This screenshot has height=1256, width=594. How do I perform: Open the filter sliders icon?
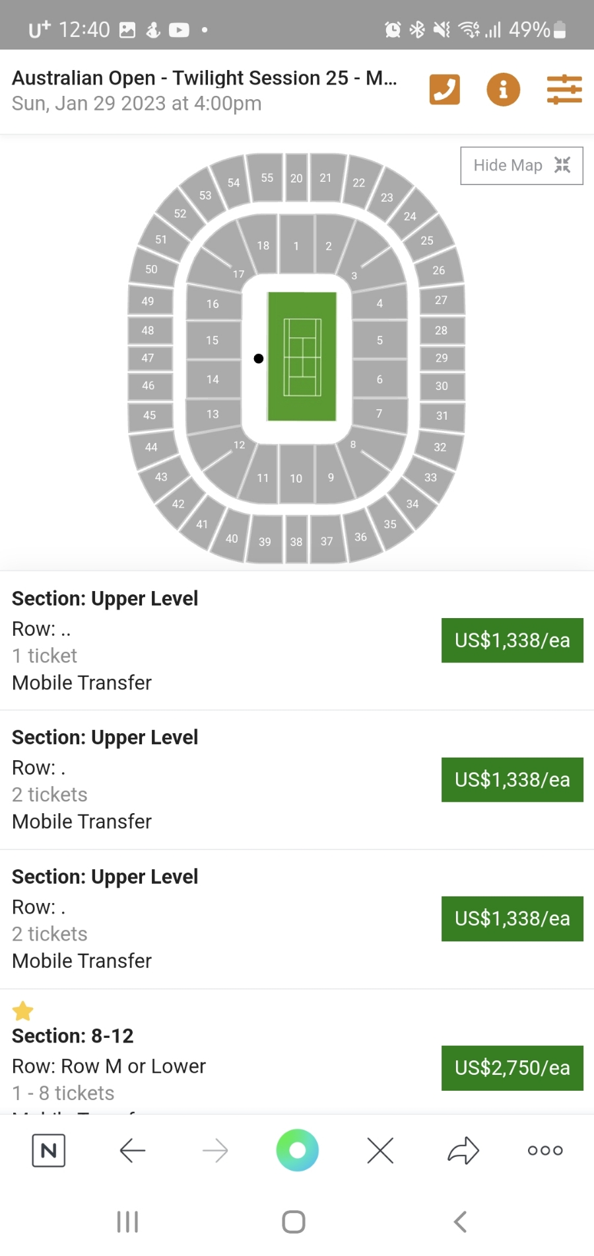tap(564, 89)
